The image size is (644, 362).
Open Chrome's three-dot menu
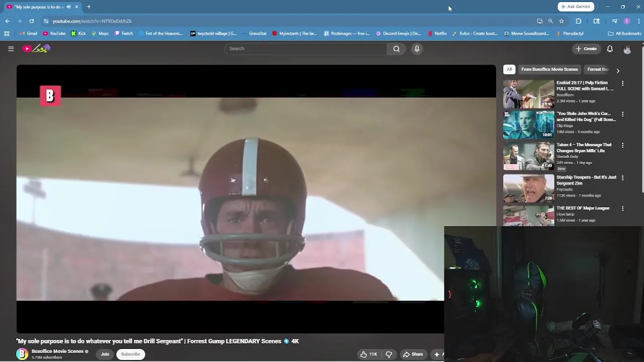pos(639,21)
